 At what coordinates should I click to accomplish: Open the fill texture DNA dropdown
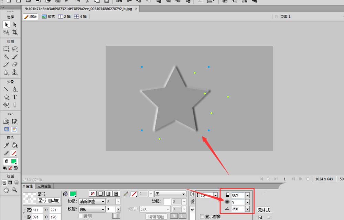click(x=92, y=209)
